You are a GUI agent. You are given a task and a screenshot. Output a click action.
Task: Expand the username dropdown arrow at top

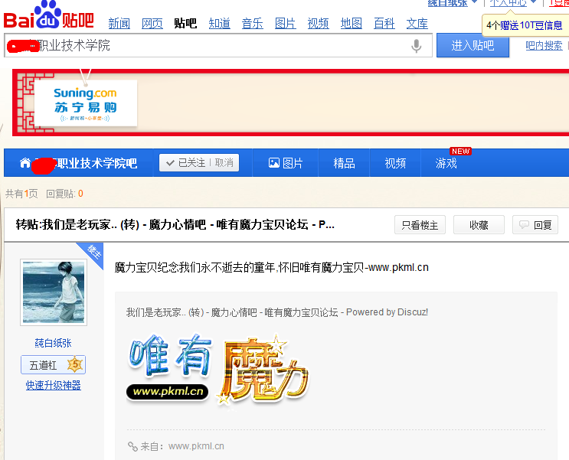point(474,2)
